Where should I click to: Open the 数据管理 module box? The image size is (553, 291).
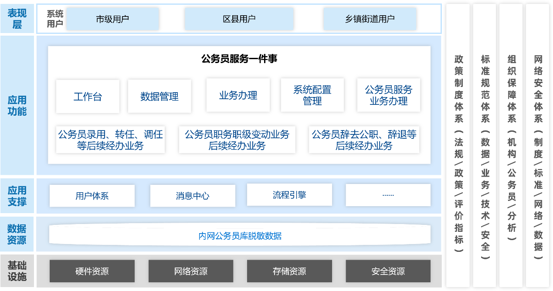click(159, 96)
